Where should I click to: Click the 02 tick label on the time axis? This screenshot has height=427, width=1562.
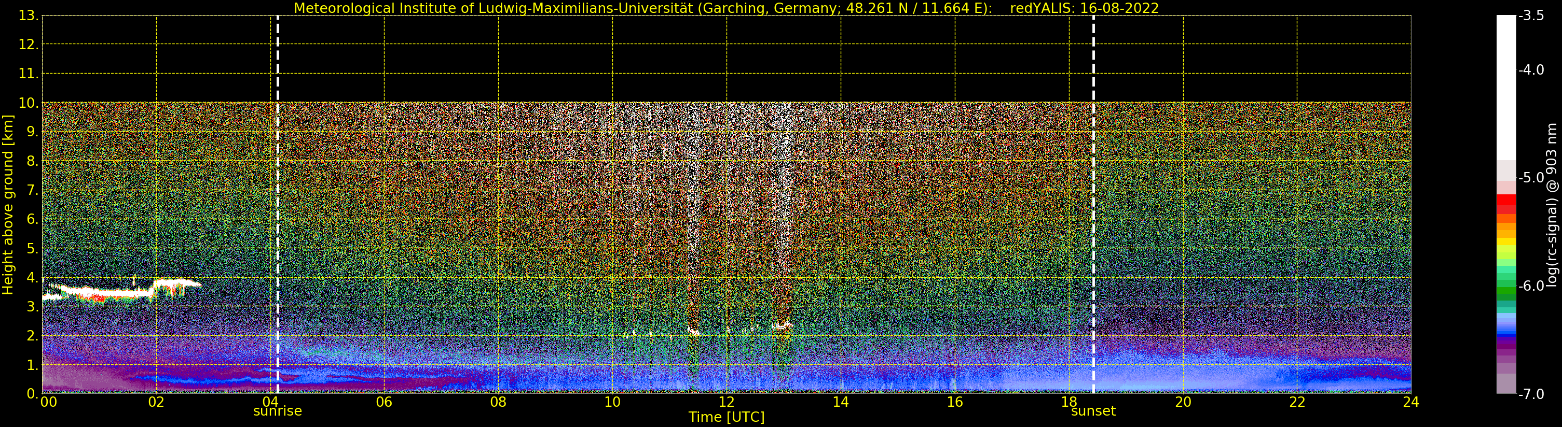(x=156, y=402)
